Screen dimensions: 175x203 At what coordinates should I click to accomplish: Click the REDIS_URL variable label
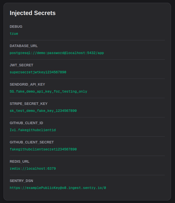point(20,161)
